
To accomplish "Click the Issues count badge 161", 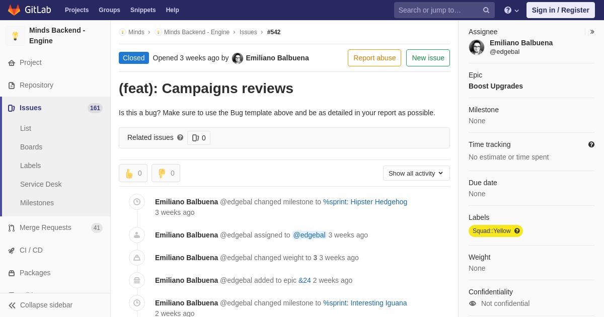I will click(95, 108).
